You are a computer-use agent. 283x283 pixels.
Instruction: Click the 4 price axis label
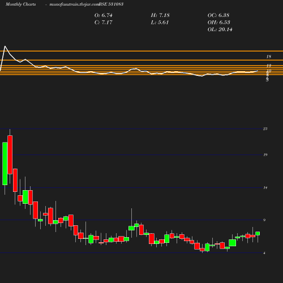[264, 253]
